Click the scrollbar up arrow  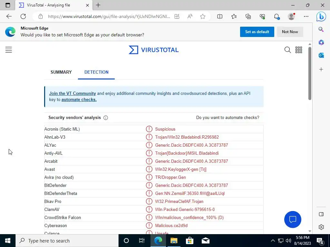click(310, 44)
